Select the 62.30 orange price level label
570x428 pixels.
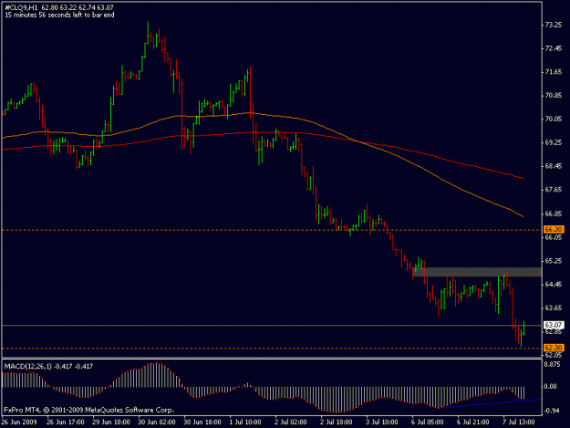click(x=554, y=348)
